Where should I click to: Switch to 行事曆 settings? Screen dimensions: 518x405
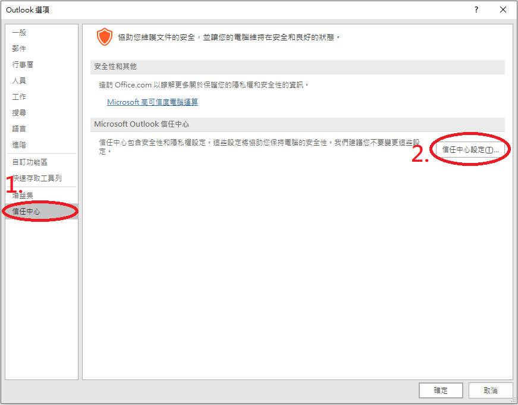42,64
